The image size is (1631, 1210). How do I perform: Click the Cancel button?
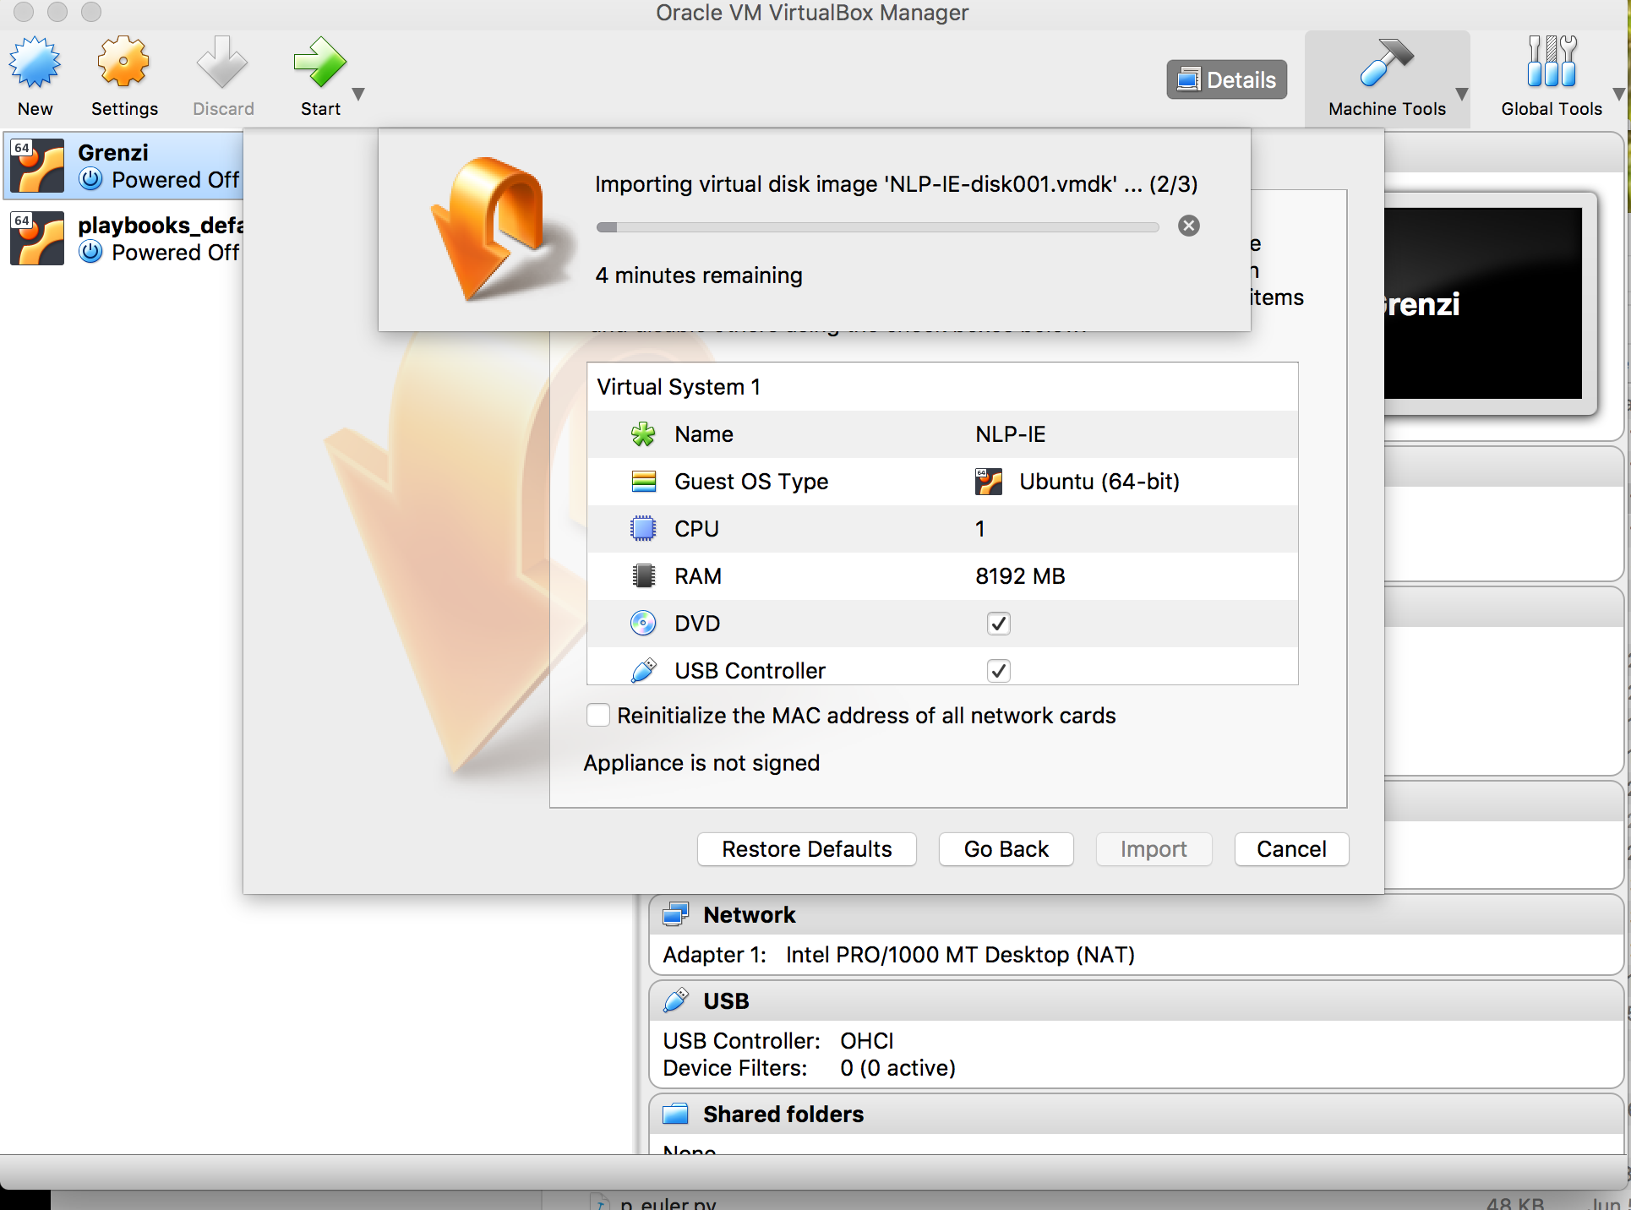point(1291,849)
